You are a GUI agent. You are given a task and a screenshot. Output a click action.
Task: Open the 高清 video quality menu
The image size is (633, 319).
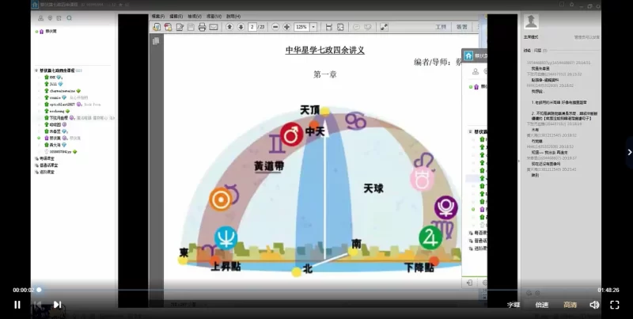(569, 304)
